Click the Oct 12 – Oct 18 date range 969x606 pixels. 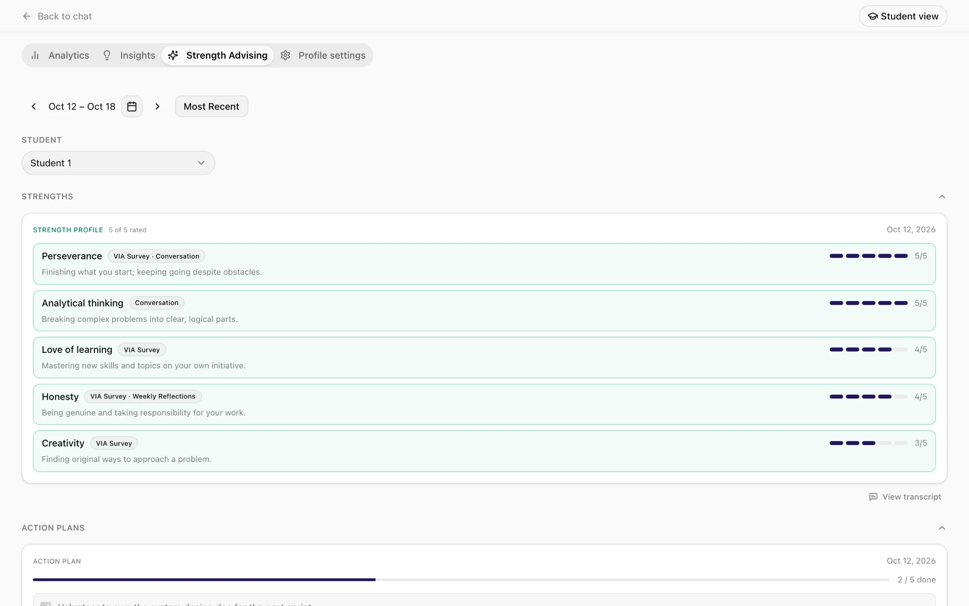tap(82, 106)
